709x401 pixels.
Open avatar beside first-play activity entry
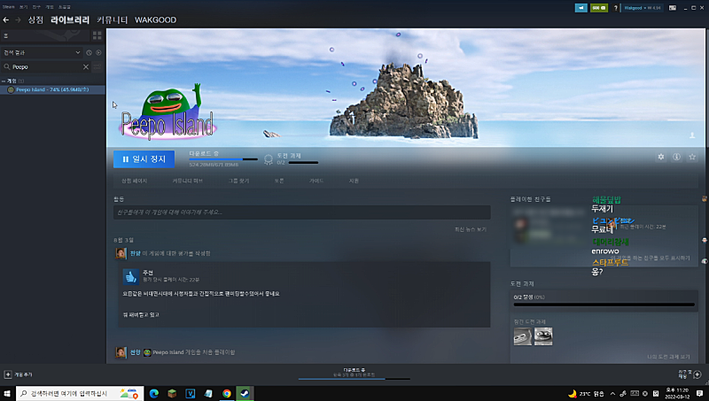(x=121, y=352)
